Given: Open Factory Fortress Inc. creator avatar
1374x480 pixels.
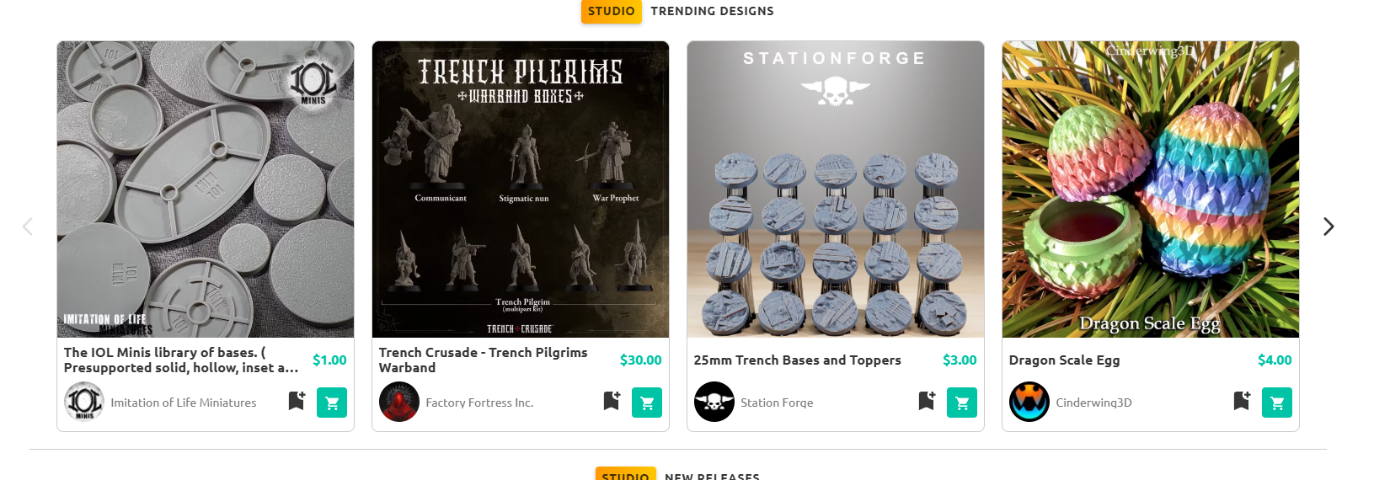Looking at the screenshot, I should click(x=399, y=402).
